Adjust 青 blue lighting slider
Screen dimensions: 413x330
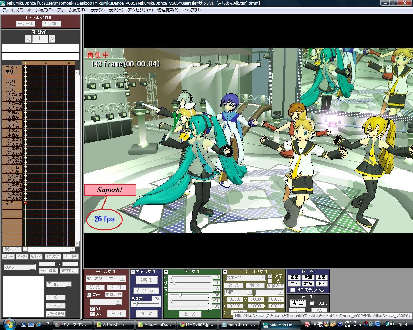(x=191, y=288)
